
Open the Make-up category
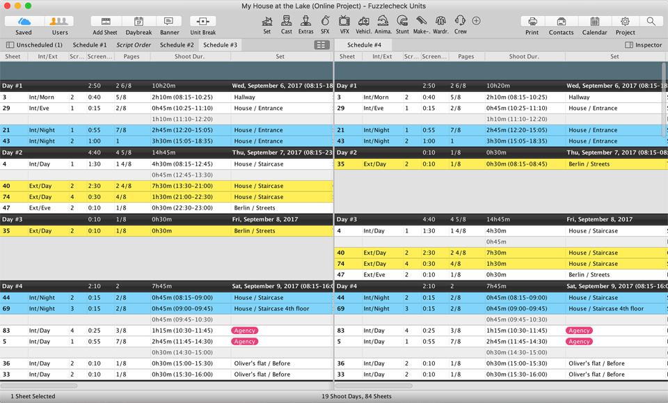(422, 21)
